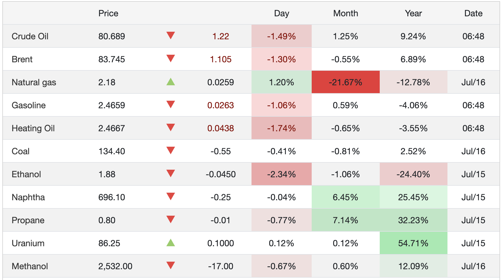This screenshot has width=503, height=280.
Task: Click the -17.00 change value for Methanol
Action: click(x=221, y=266)
